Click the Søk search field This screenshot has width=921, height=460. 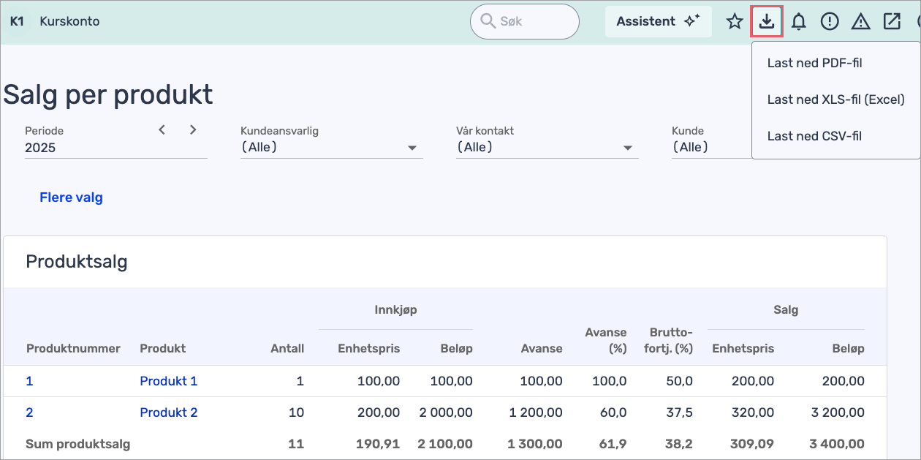[525, 22]
